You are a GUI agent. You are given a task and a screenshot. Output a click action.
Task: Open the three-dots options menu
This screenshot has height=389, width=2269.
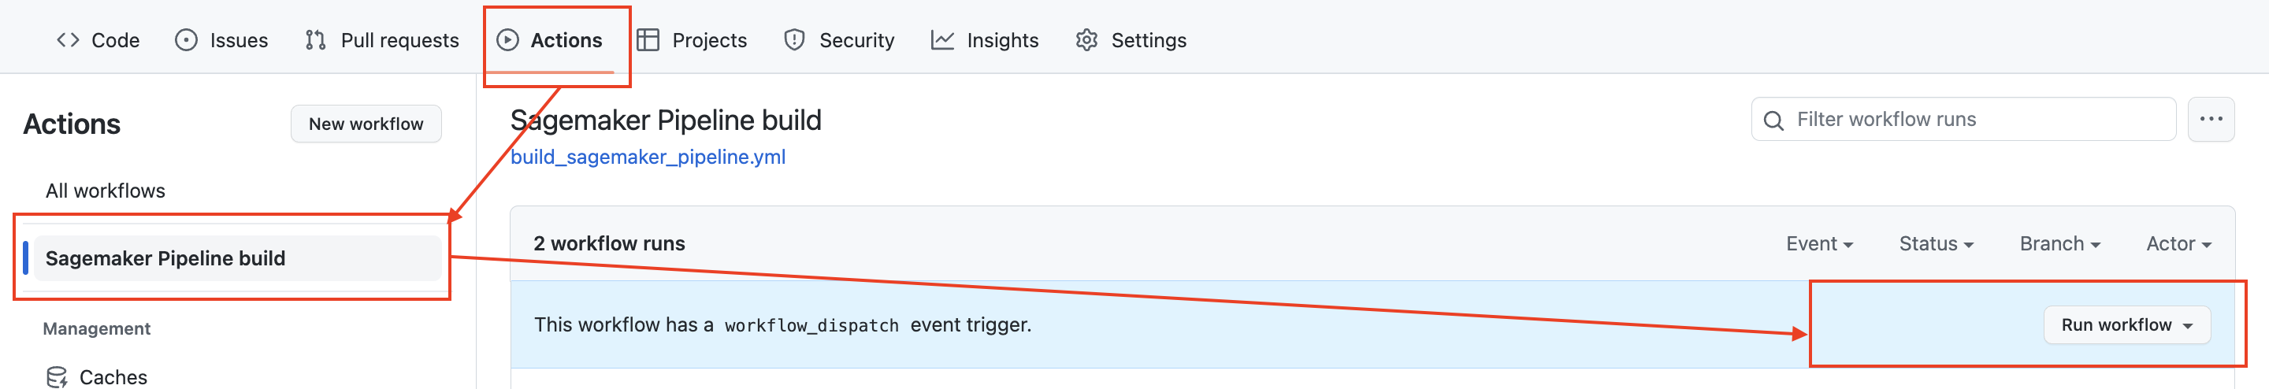tap(2210, 119)
